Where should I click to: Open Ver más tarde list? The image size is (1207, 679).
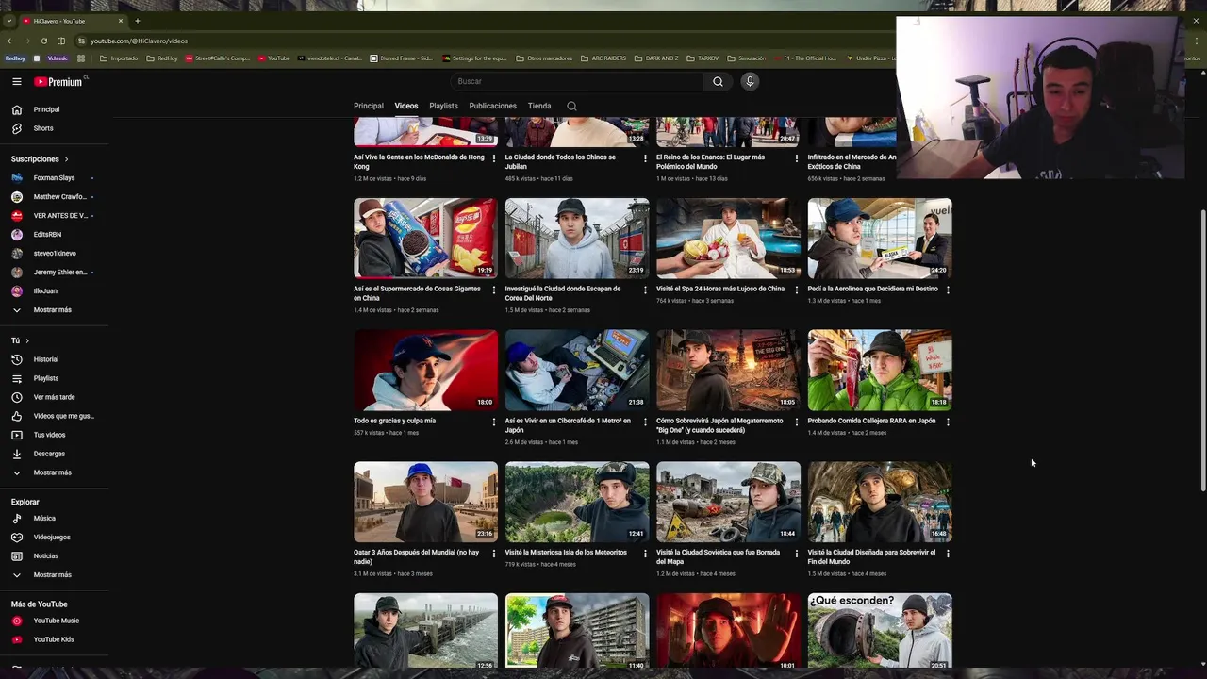(55, 397)
